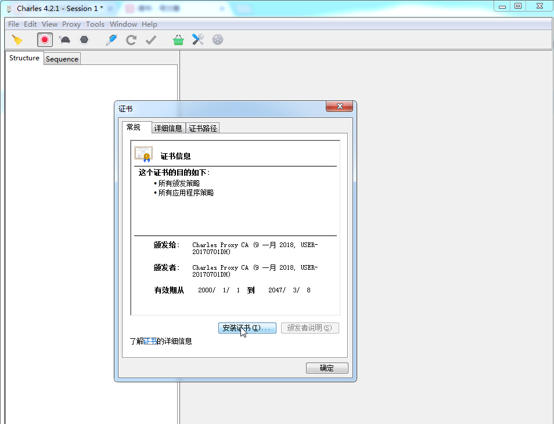Open the Help menu
The image size is (554, 424).
[x=149, y=24]
